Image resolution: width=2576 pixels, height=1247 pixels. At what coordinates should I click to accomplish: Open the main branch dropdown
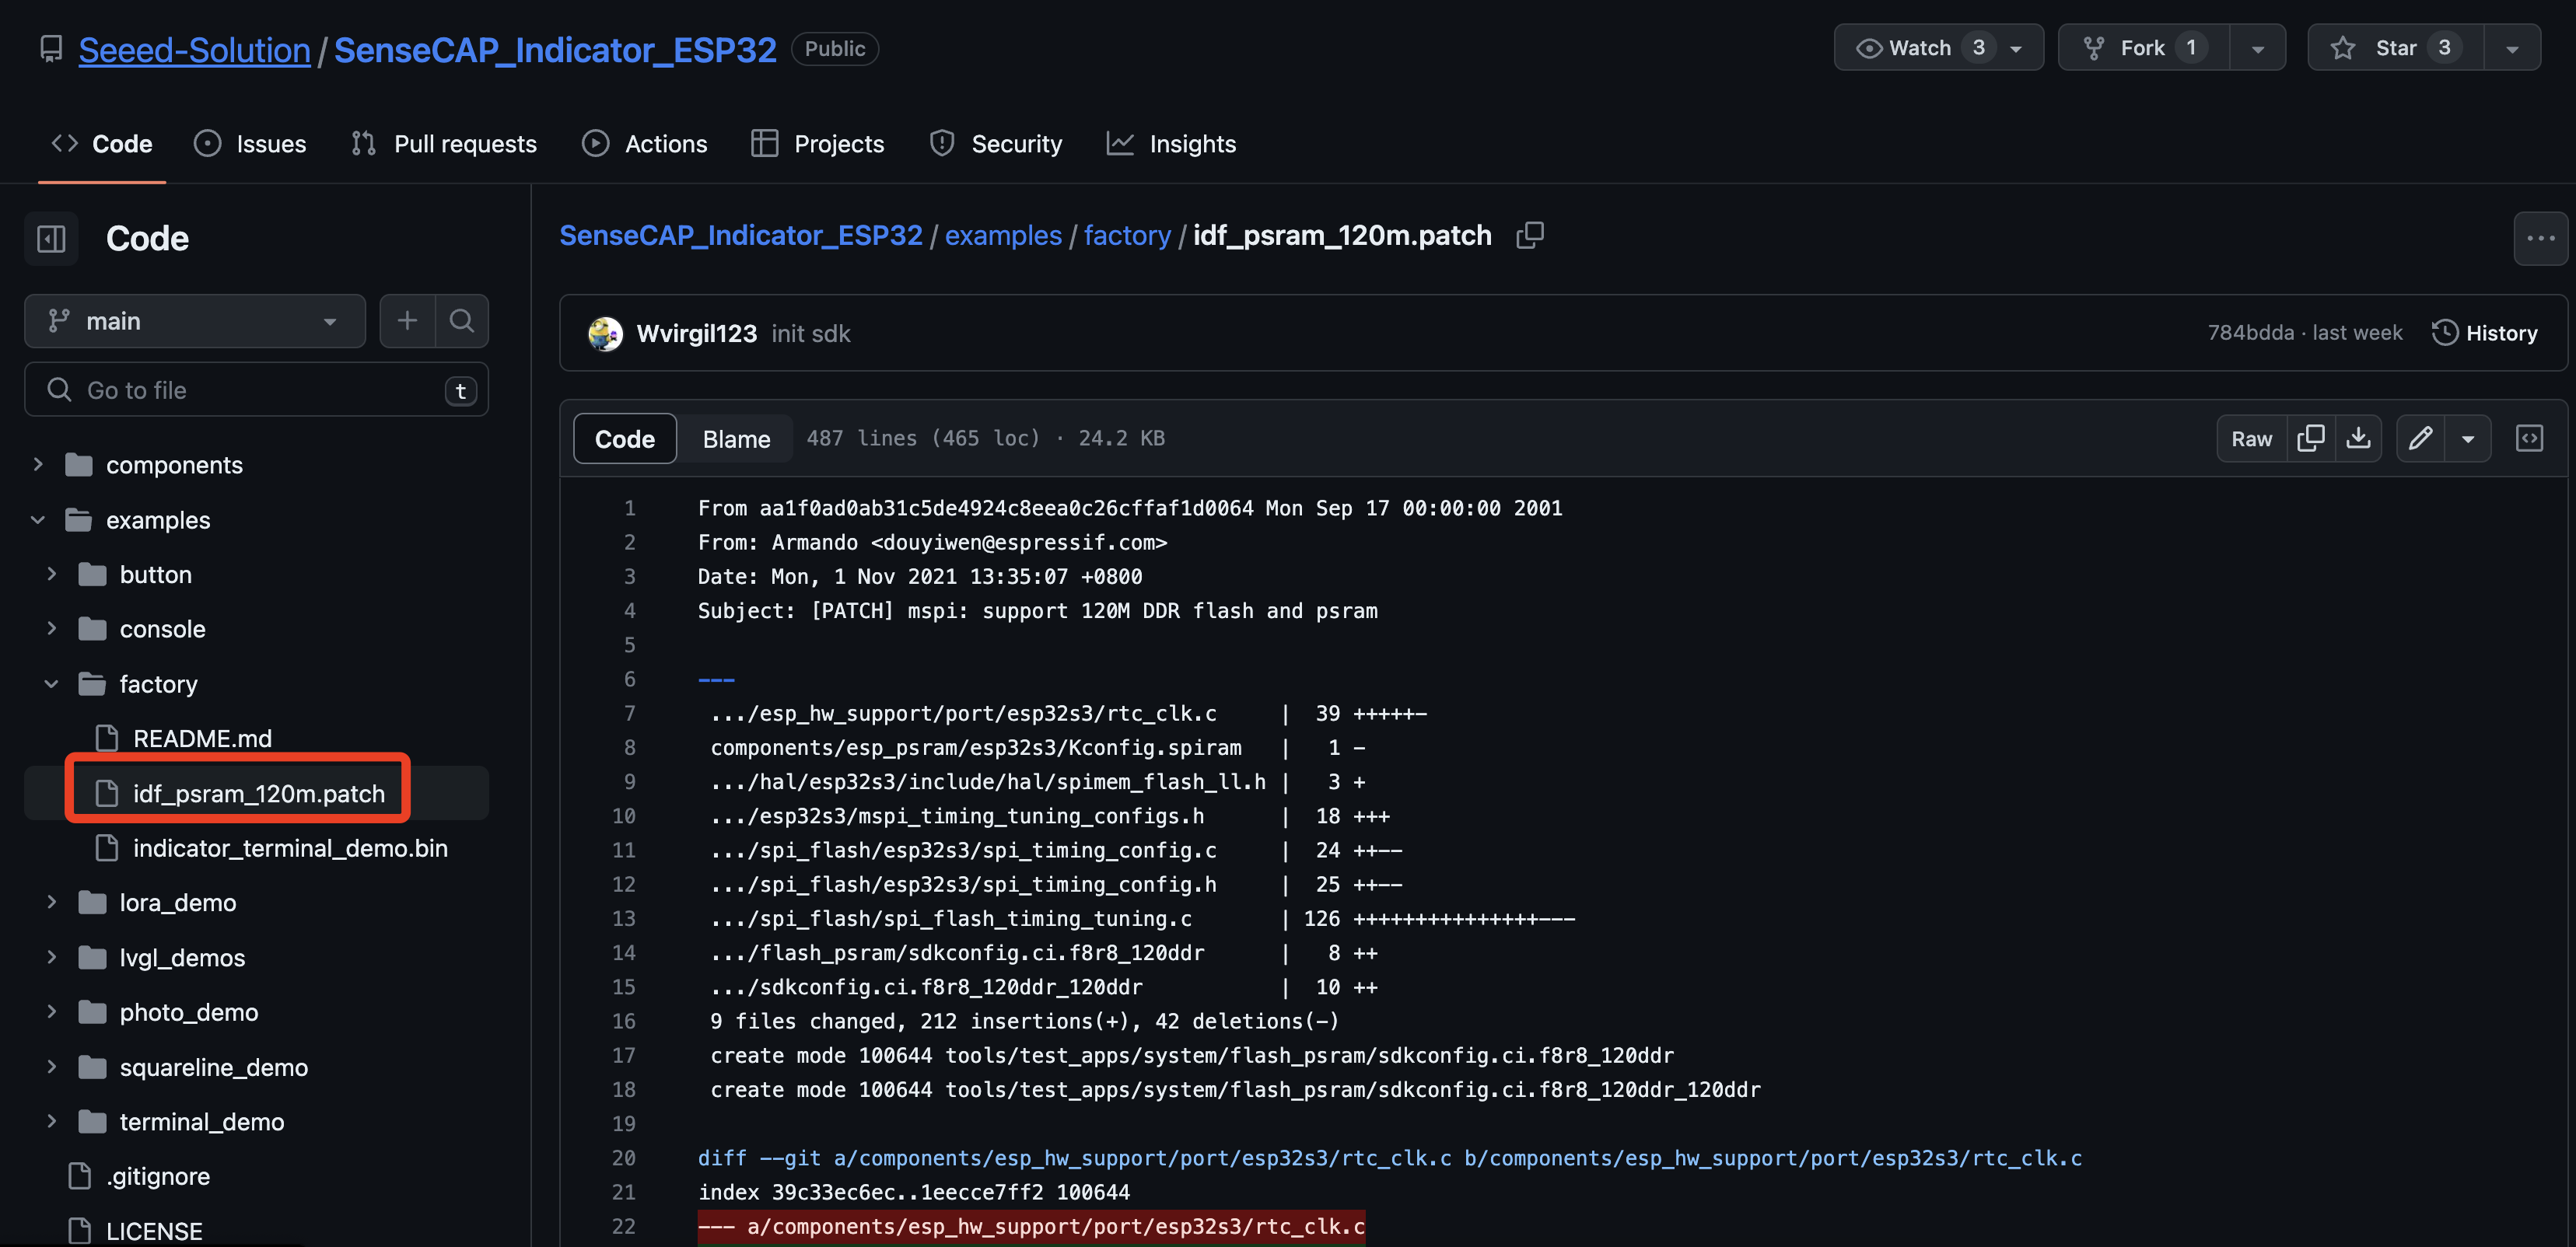pos(194,321)
